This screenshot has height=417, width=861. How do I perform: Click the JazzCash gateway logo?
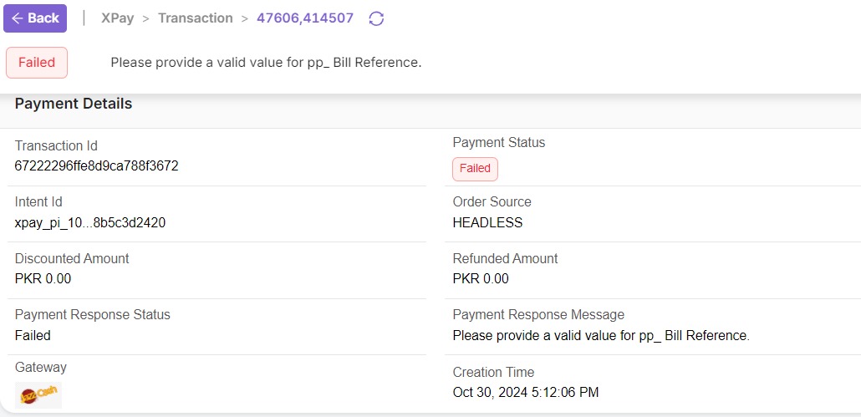(38, 394)
